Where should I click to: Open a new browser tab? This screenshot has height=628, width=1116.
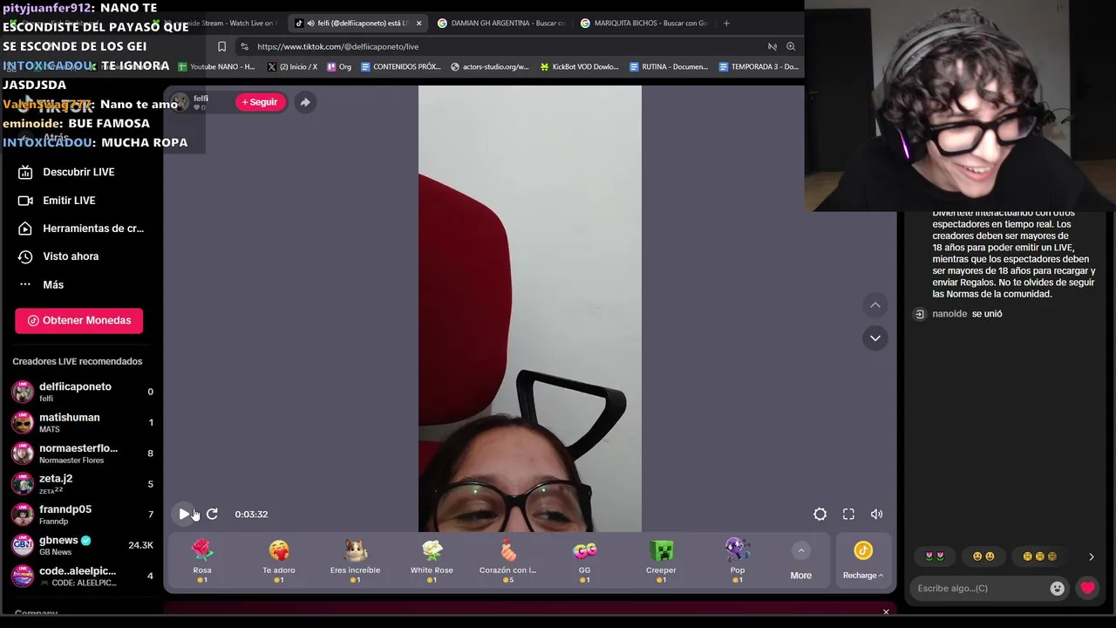point(726,24)
